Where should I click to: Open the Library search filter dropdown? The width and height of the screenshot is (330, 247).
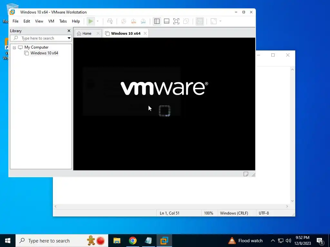[69, 38]
